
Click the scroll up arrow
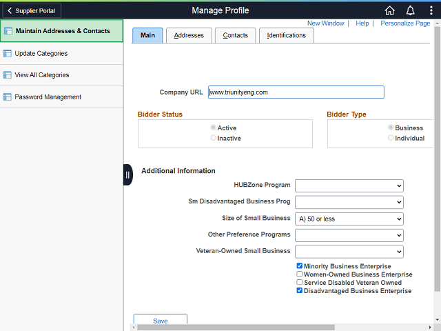click(437, 23)
